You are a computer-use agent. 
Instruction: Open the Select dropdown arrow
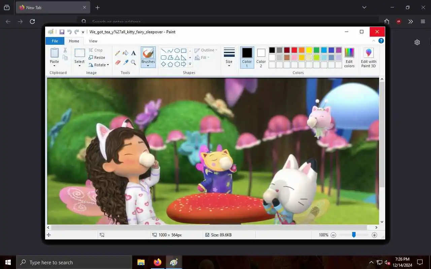(80, 66)
